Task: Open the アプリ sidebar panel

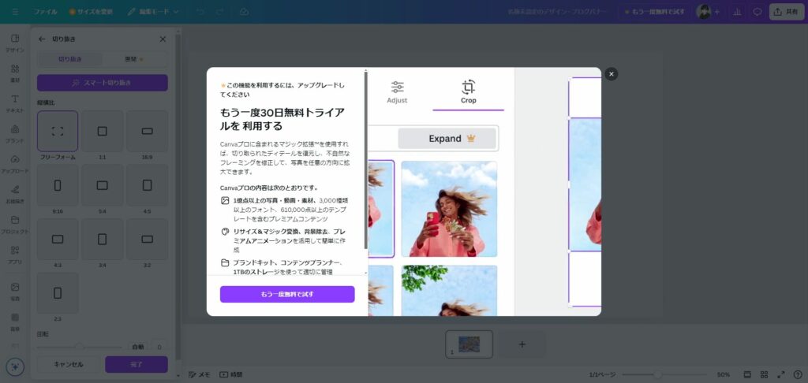Action: [15, 255]
